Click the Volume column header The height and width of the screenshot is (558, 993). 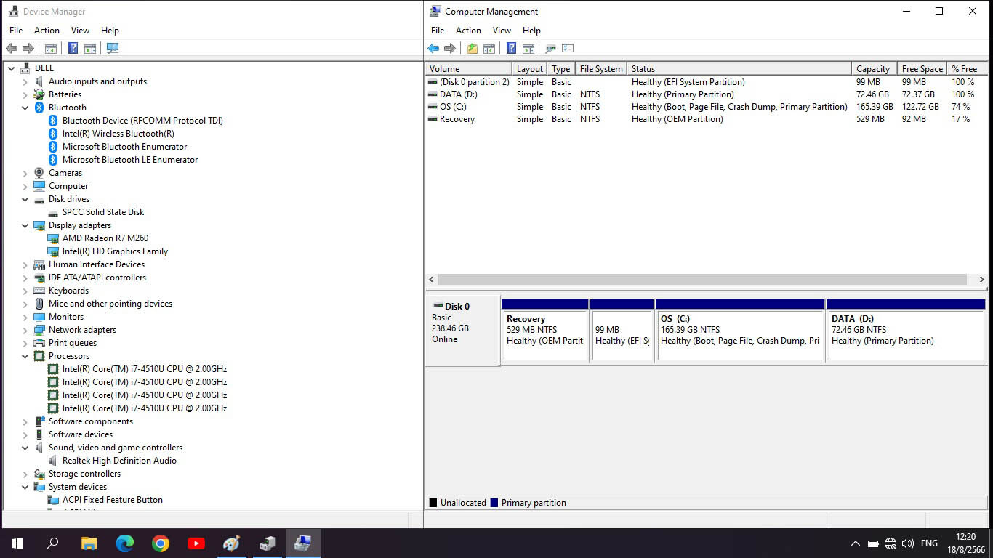(469, 69)
